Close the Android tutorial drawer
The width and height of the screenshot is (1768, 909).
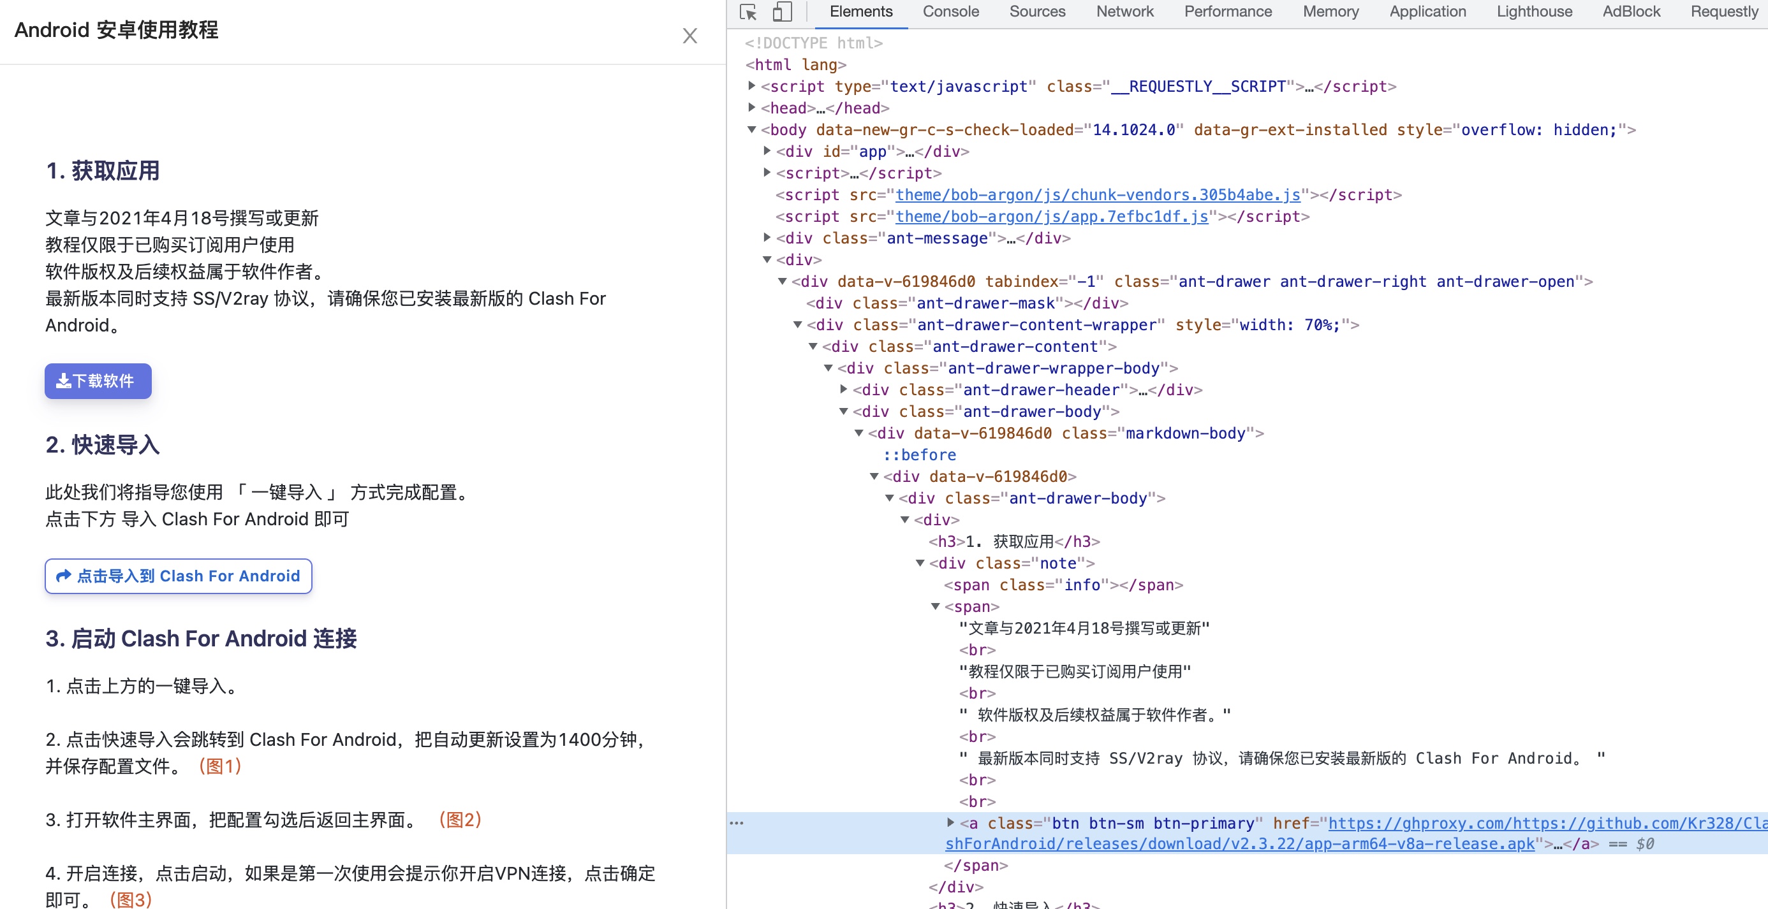click(689, 36)
